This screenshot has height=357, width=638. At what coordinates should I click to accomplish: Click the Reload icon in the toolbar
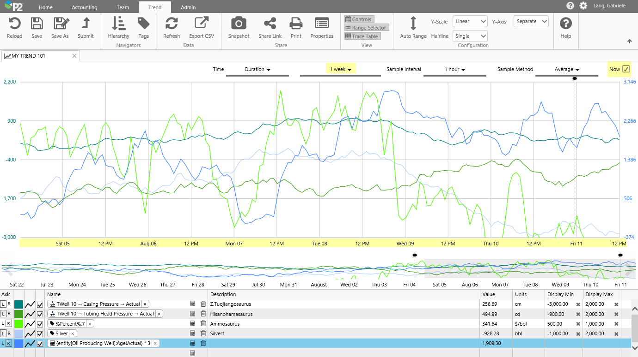pyautogui.click(x=15, y=24)
